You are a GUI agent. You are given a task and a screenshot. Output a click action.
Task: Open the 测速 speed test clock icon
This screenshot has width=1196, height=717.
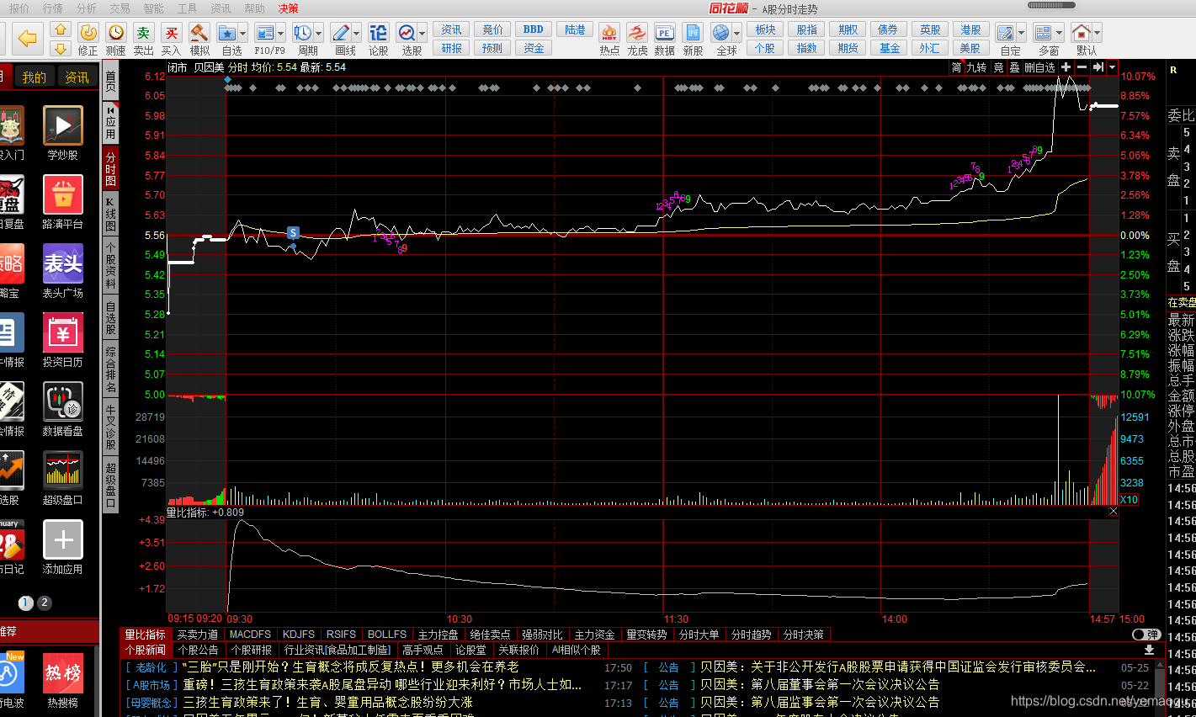click(x=115, y=33)
